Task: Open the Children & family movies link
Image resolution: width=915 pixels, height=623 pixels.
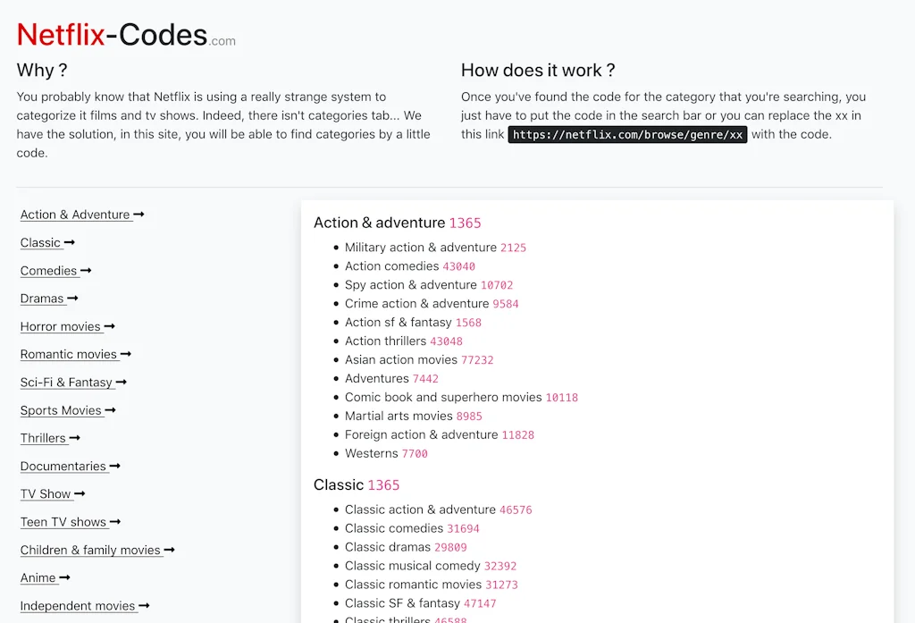Action: 90,550
